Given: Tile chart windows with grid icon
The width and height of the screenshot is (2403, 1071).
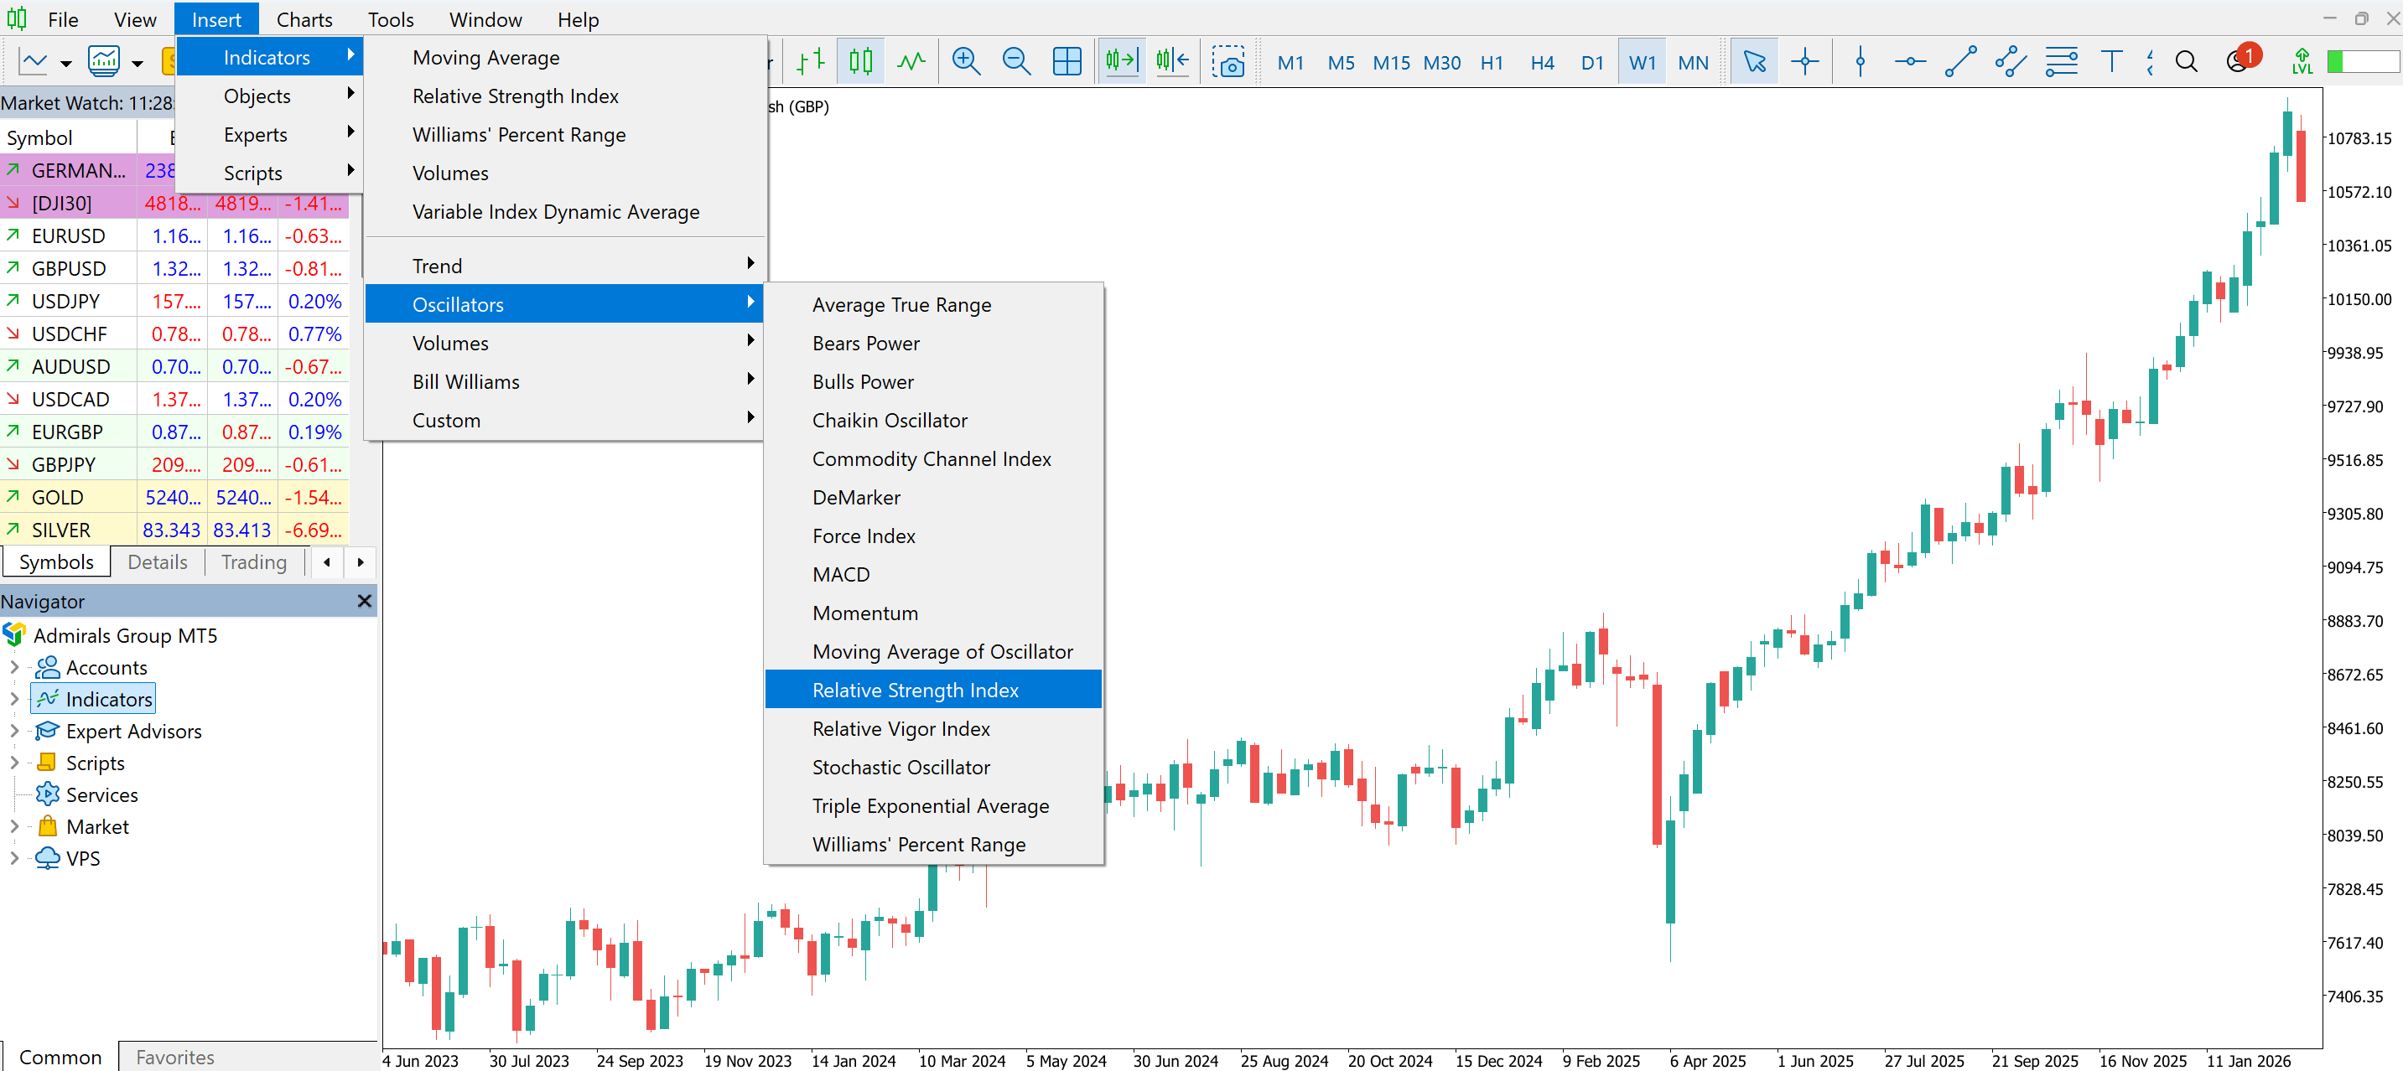Looking at the screenshot, I should coord(1067,63).
